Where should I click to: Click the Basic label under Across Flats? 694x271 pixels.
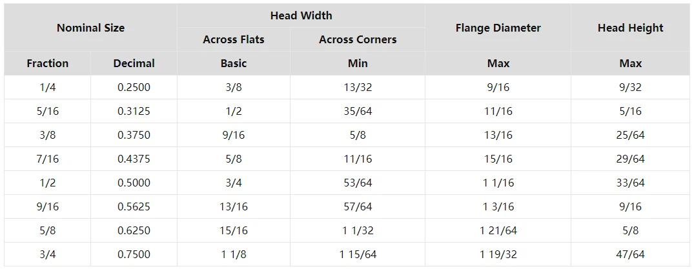point(234,63)
